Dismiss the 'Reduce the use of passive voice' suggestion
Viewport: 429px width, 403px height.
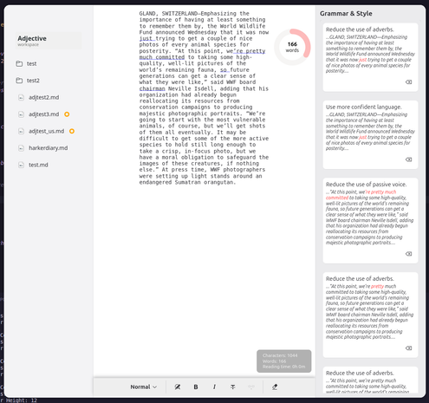point(408,254)
